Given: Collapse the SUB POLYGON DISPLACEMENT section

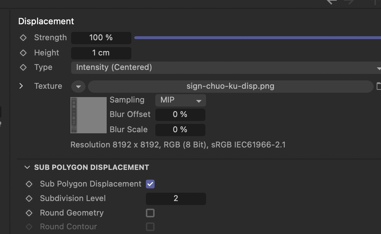Looking at the screenshot, I should pyautogui.click(x=27, y=167).
